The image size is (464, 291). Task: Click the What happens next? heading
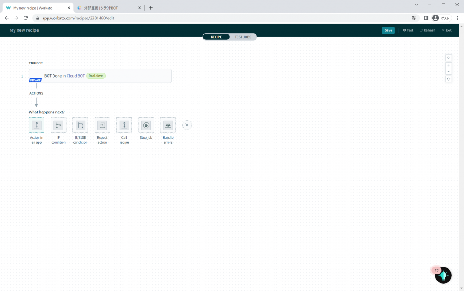(x=47, y=112)
